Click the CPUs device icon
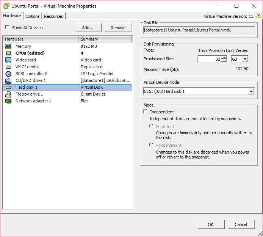263x237 pixels. [x=8, y=53]
